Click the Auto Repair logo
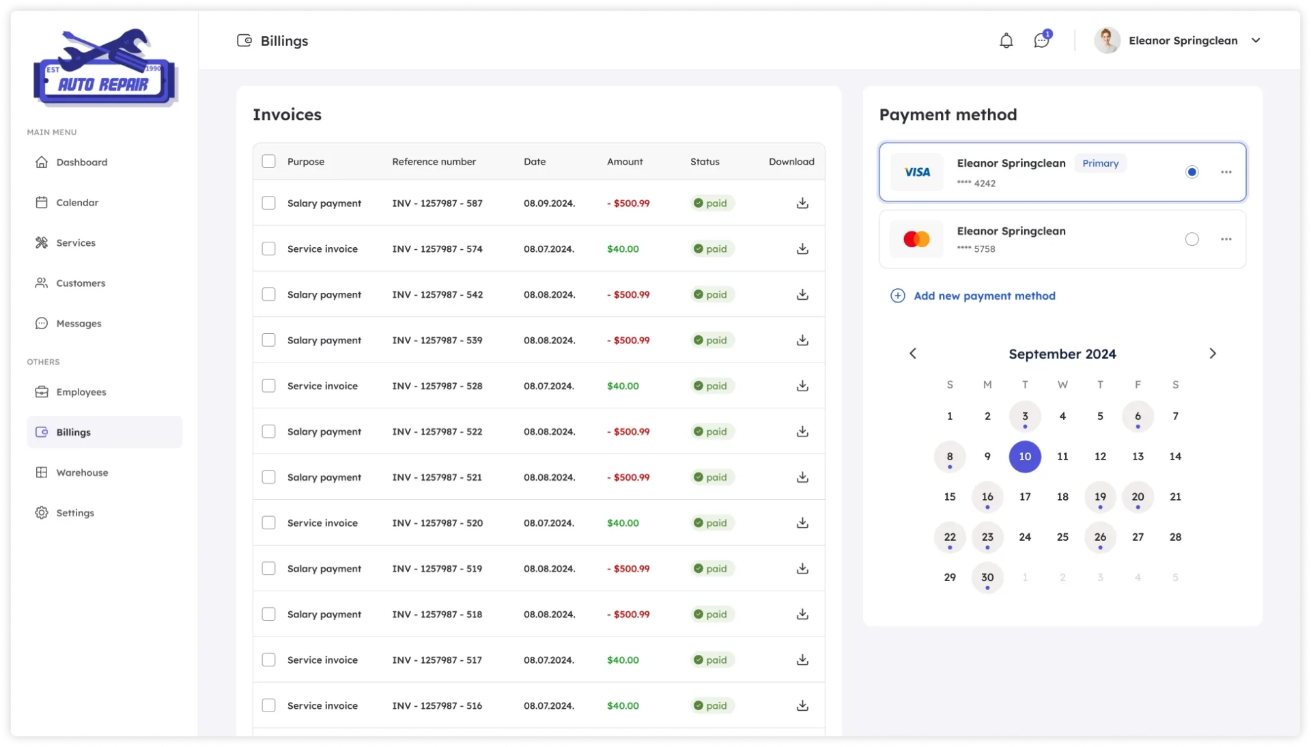The width and height of the screenshot is (1311, 747). (104, 67)
